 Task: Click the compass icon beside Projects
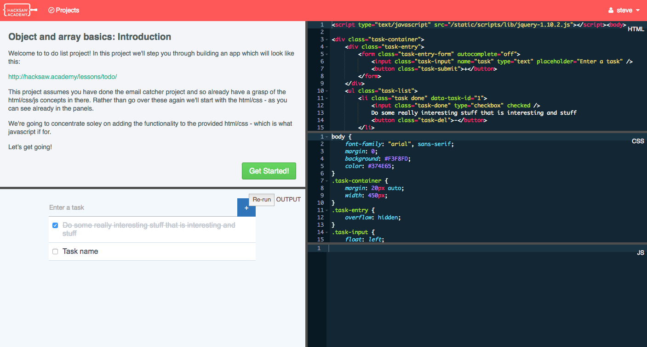point(51,10)
